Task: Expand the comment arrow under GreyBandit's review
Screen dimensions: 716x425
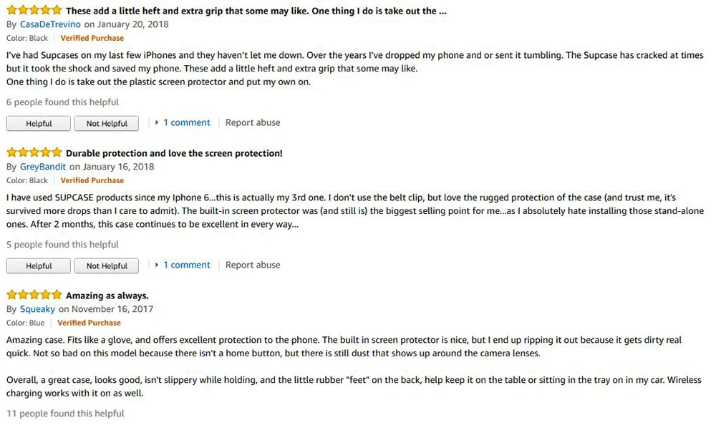Action: pyautogui.click(x=157, y=265)
